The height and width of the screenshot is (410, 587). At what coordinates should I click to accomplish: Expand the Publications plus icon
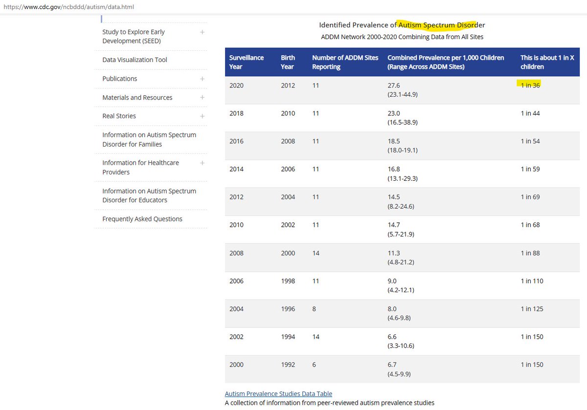202,79
